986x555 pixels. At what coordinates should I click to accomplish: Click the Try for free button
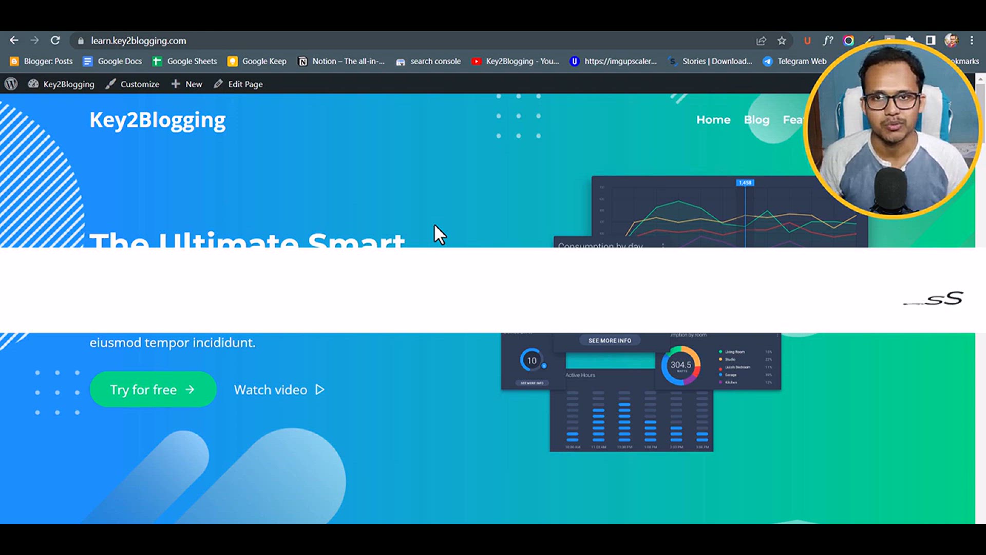click(x=153, y=390)
